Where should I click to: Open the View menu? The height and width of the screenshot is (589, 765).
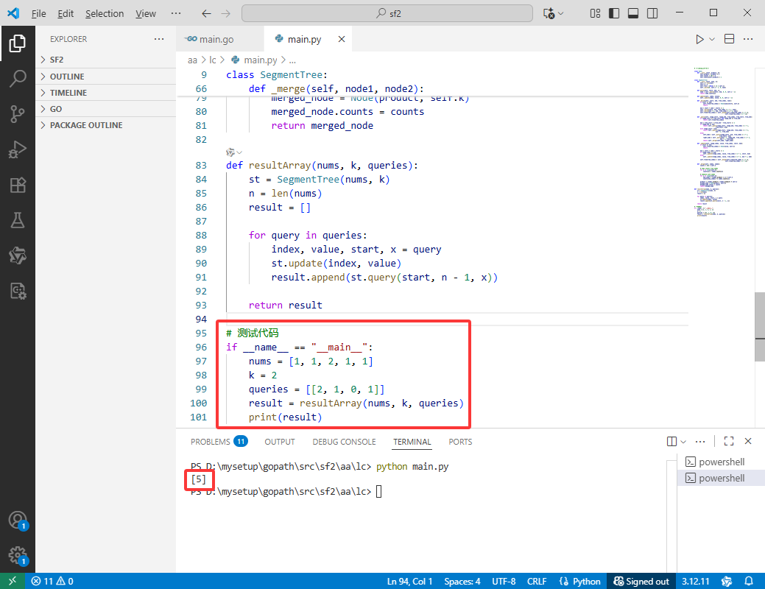pyautogui.click(x=145, y=14)
